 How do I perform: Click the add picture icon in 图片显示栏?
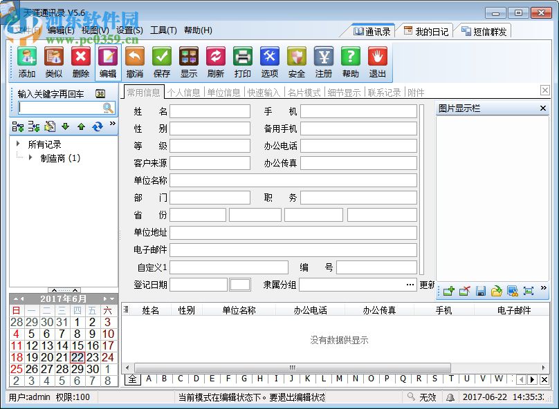click(x=448, y=292)
